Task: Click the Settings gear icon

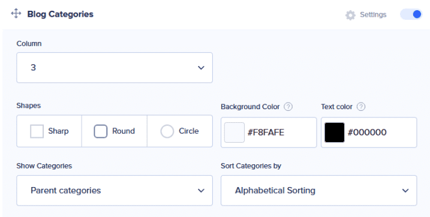Action: click(x=350, y=15)
